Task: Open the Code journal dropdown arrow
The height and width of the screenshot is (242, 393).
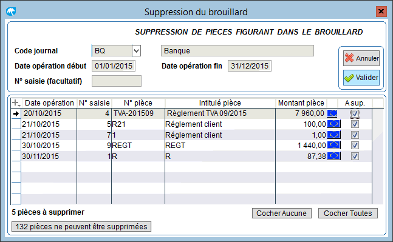Action: click(x=136, y=51)
